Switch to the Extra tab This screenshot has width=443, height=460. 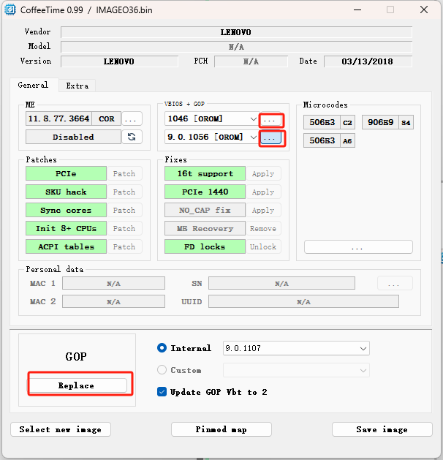(77, 86)
